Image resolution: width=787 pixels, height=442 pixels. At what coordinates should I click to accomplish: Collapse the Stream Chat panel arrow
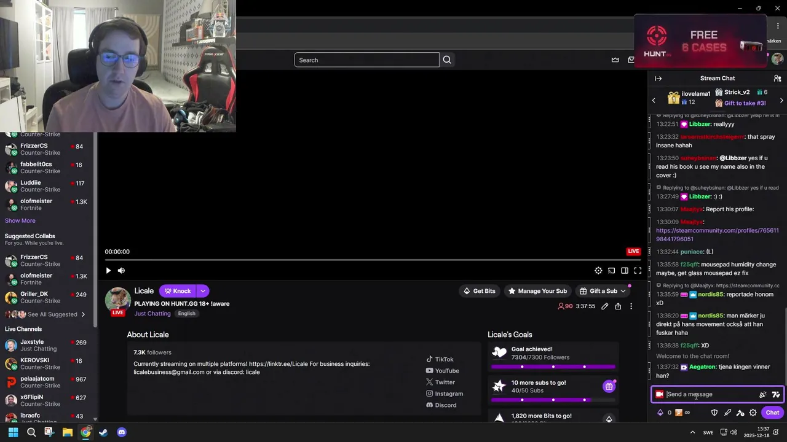(658, 79)
